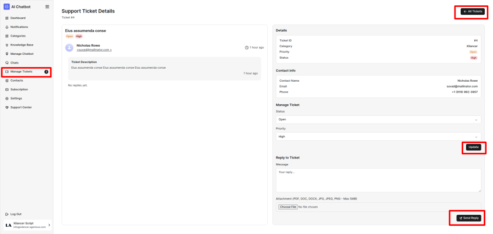
Task: Click the Send Reply button
Action: [x=468, y=218]
